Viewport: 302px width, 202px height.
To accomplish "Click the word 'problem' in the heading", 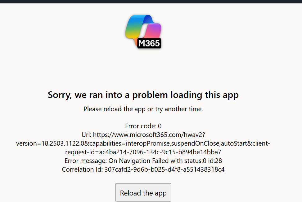I will 150,95.
